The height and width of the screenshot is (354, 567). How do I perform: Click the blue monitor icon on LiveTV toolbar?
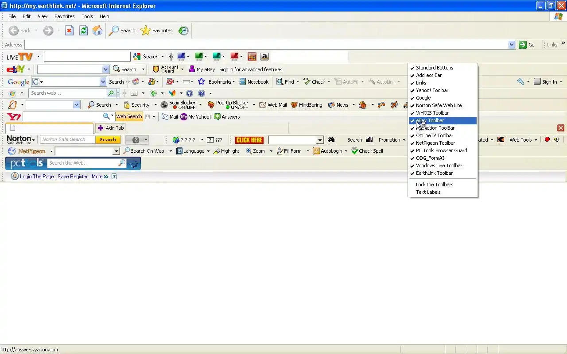pos(181,57)
